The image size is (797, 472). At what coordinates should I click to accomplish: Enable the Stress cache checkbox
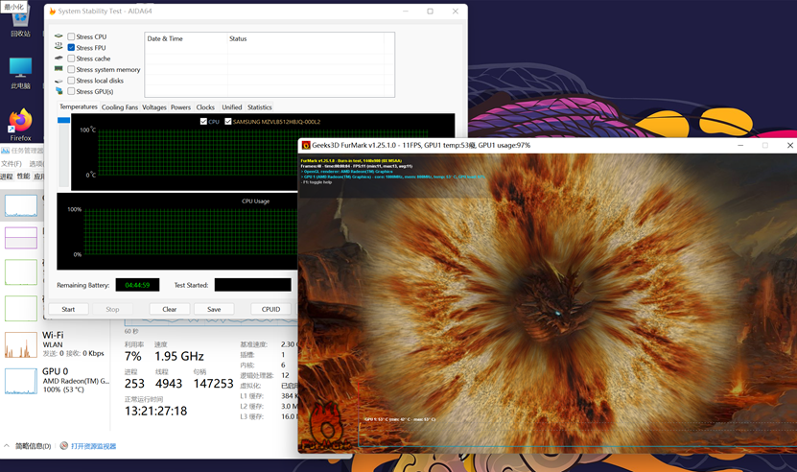(x=71, y=59)
